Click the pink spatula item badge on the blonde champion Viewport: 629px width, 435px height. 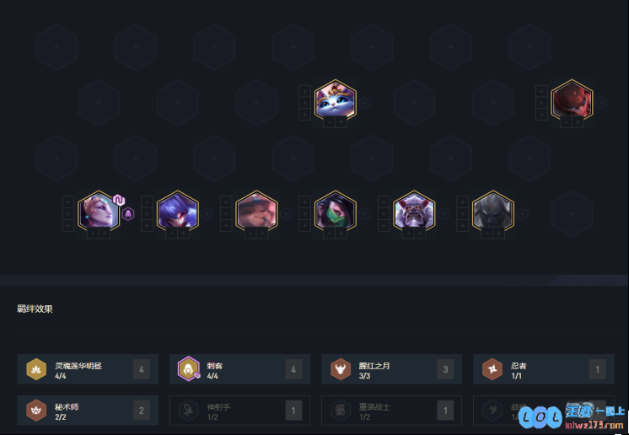[119, 200]
